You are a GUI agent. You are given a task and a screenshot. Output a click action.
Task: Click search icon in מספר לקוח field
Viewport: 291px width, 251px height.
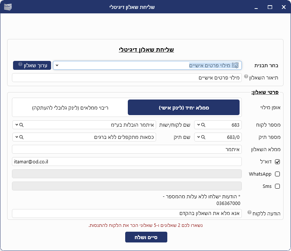203,125
